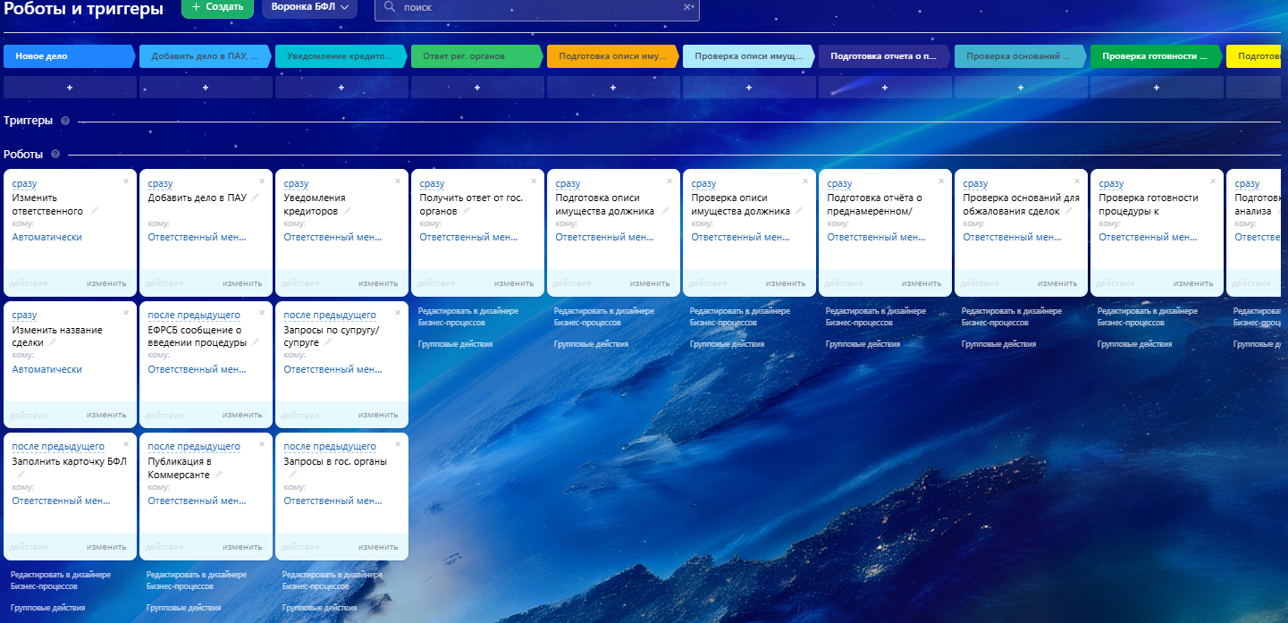Image resolution: width=1288 pixels, height=623 pixels.
Task: Select the Ответ рег. органов stage header
Action: (x=476, y=56)
